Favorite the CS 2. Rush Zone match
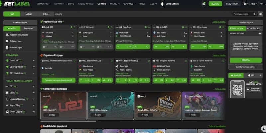The height and width of the screenshot is (133, 266). (149, 27)
